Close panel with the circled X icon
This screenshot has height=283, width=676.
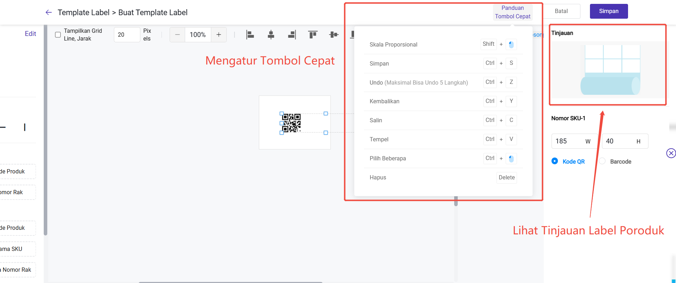click(x=671, y=153)
